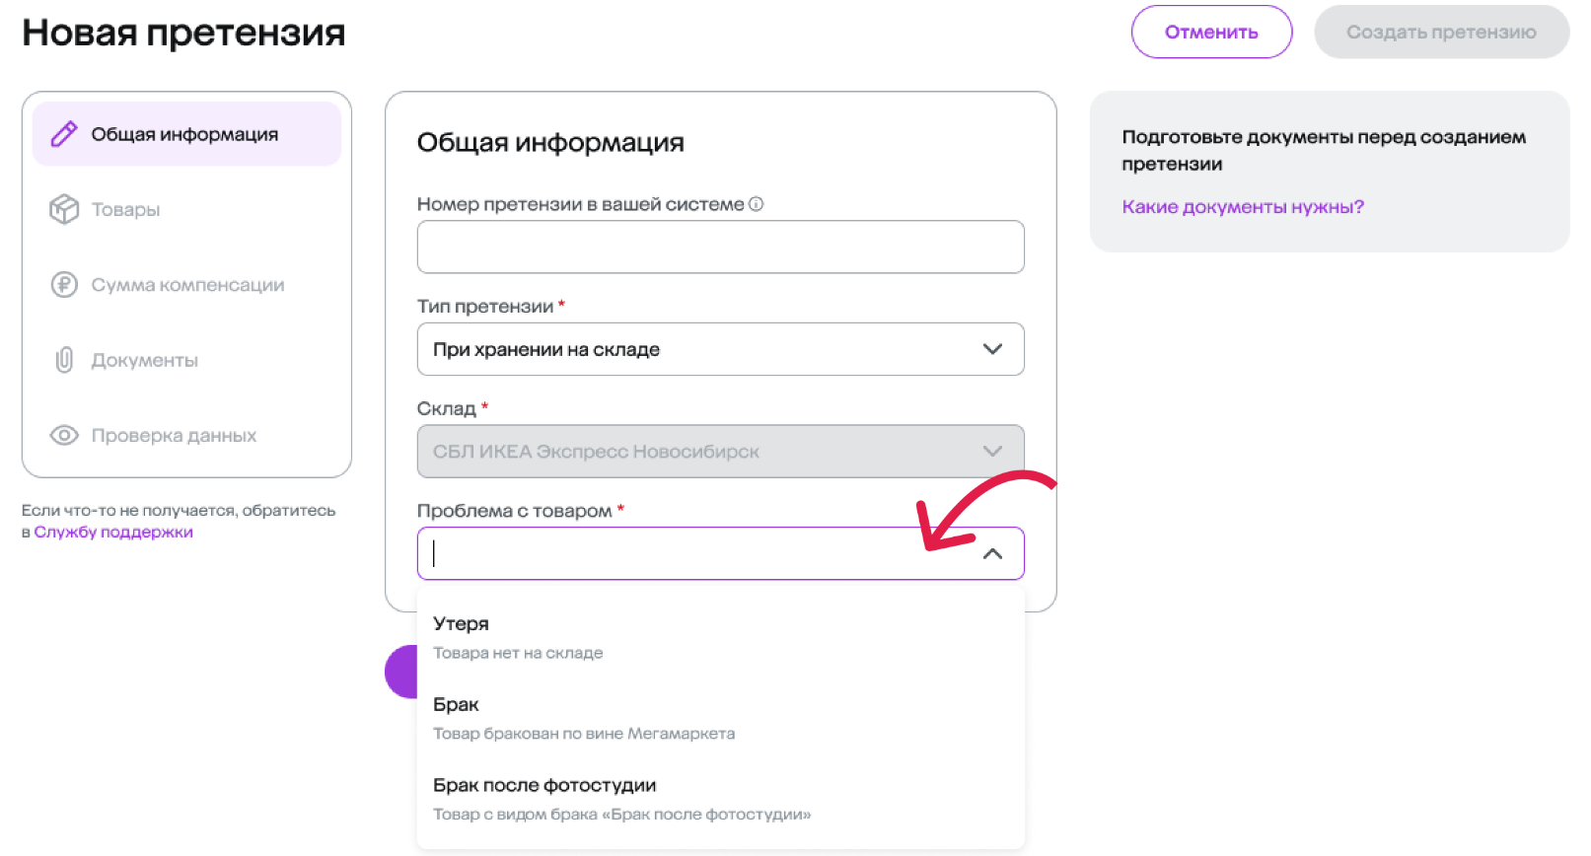Click the ruble icon for Сумма компенсации
Screen dimensions: 1591x856
64,285
